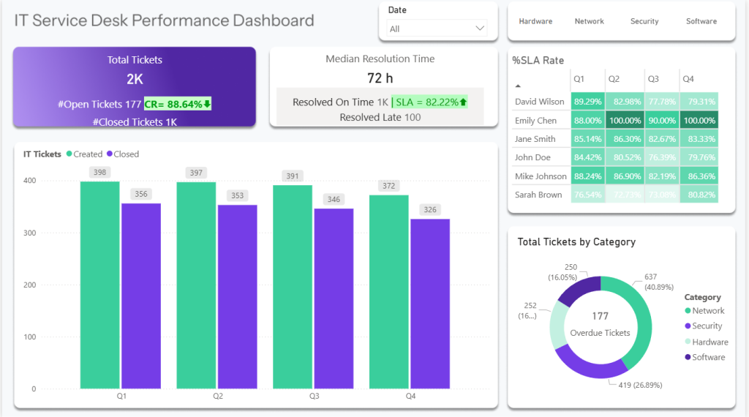
Task: Click the Hardware marker in Category legend
Action: [x=688, y=342]
